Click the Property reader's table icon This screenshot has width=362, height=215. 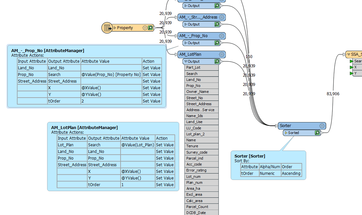(x=106, y=28)
